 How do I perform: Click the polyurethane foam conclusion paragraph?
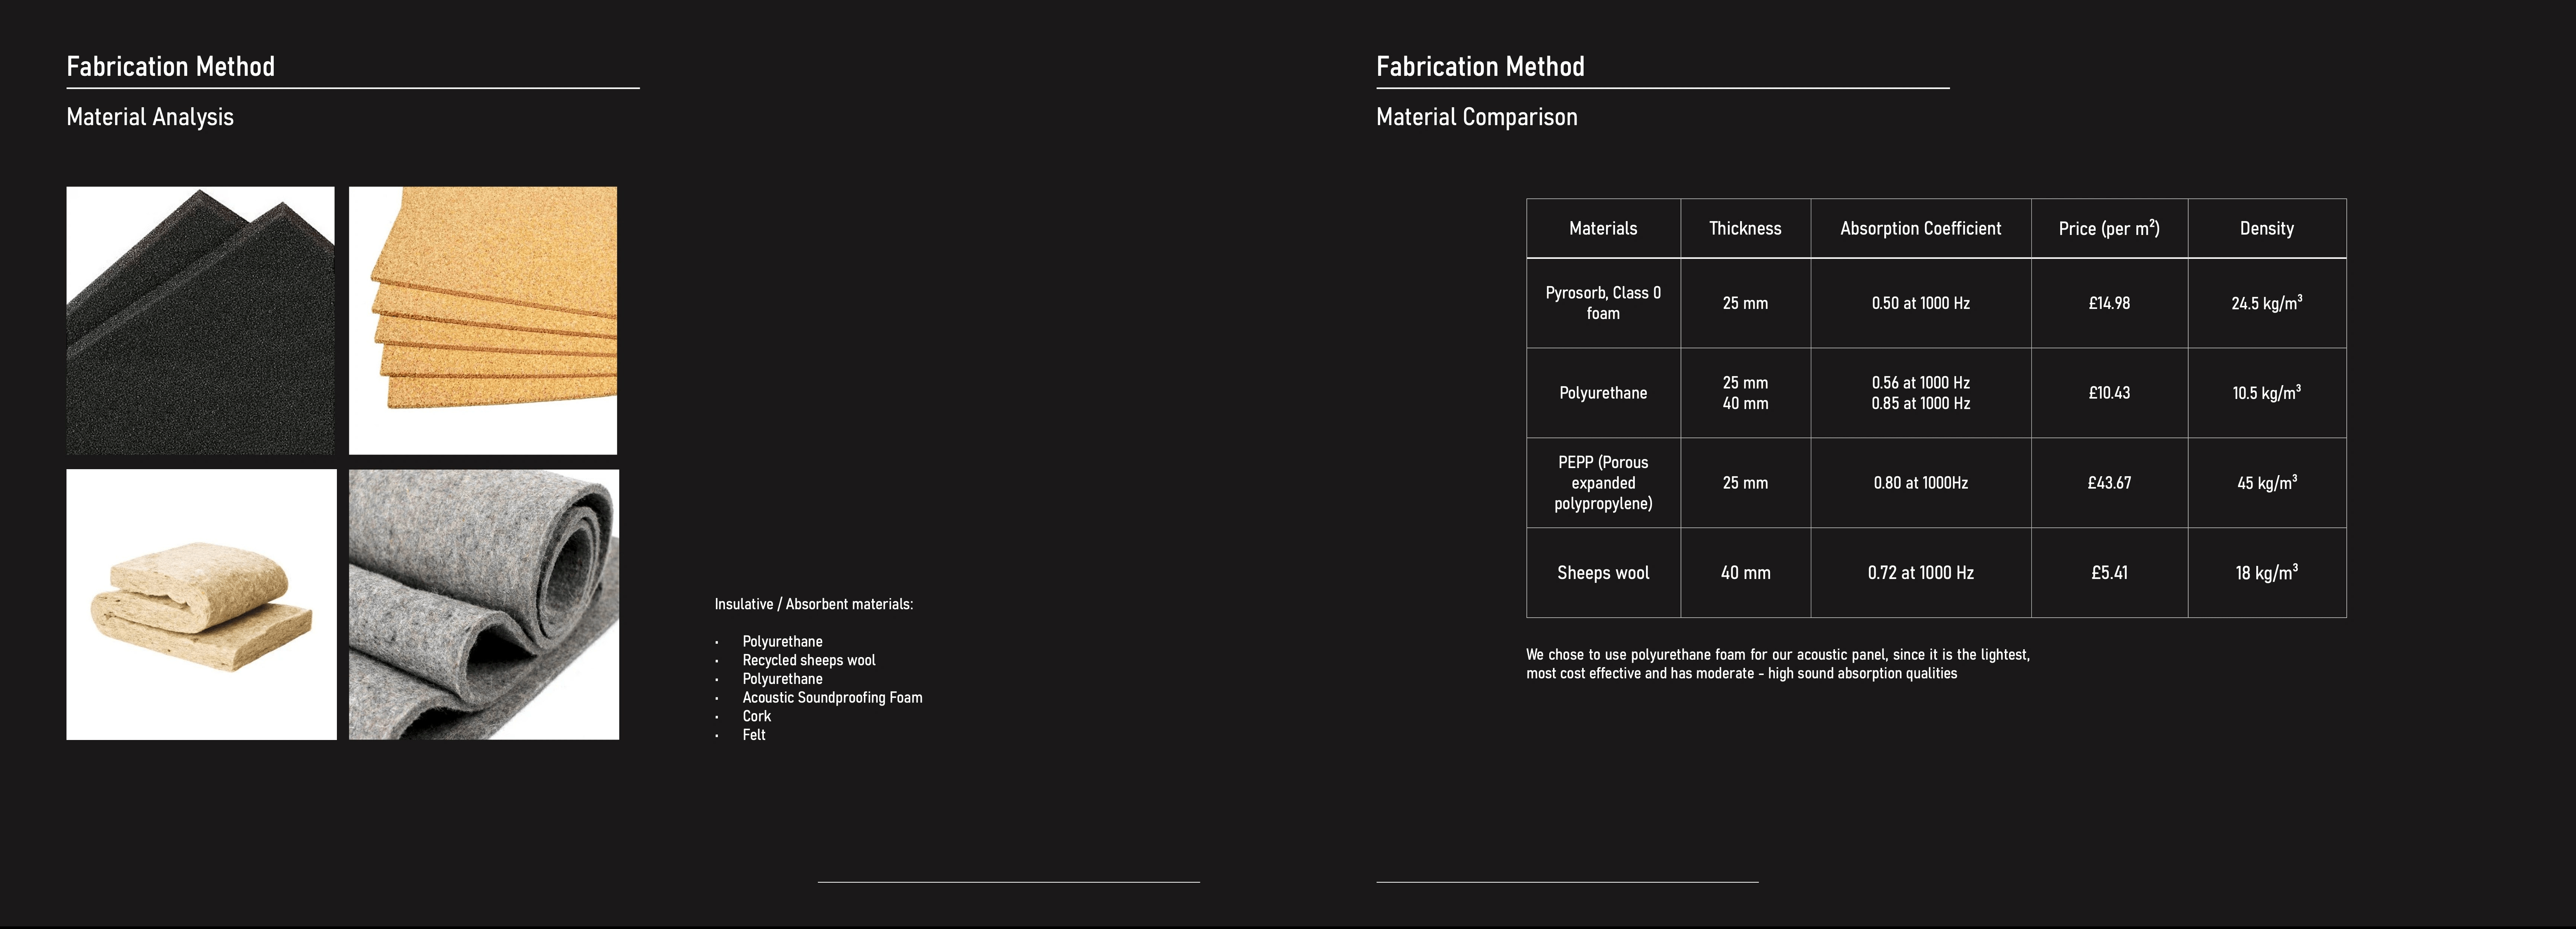coord(1777,664)
